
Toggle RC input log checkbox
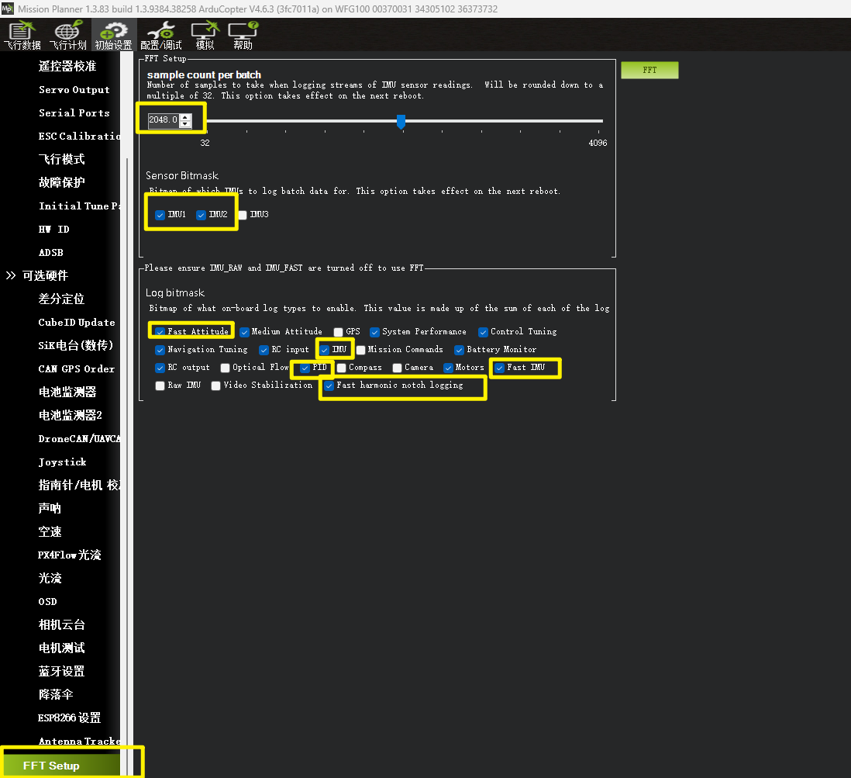[264, 350]
